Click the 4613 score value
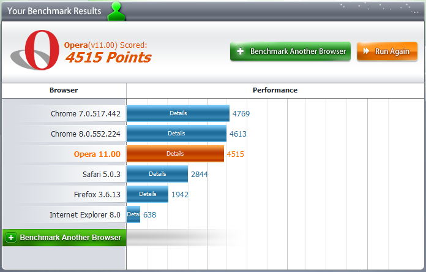Image resolution: width=426 pixels, height=272 pixels. (x=238, y=134)
